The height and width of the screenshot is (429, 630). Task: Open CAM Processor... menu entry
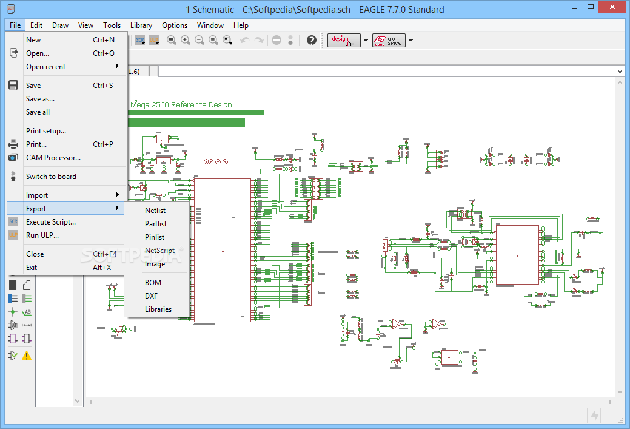(67, 158)
